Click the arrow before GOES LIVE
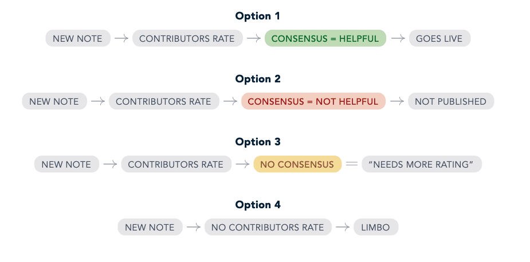Viewport: 530px width, 262px height. (x=398, y=38)
